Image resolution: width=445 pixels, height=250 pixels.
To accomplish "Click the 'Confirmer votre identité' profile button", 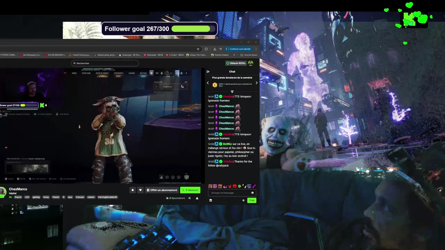I will coord(238,49).
